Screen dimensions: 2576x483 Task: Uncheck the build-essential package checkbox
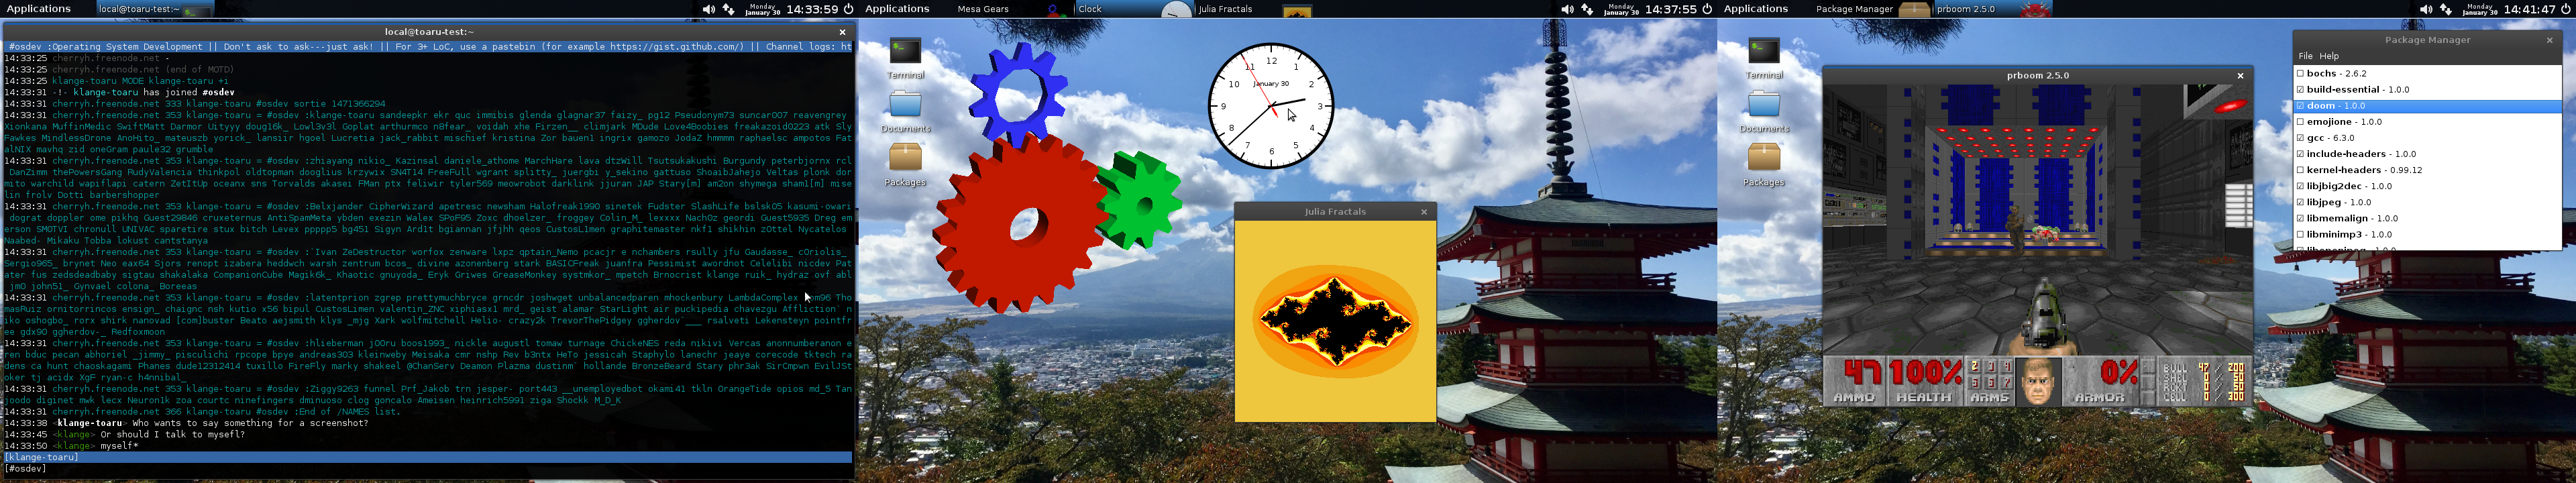(2300, 89)
